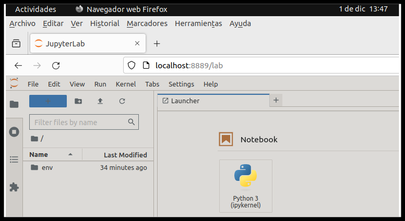Image resolution: width=405 pixels, height=221 pixels.
Task: Click Firefox back arrow button
Action: tap(18, 66)
